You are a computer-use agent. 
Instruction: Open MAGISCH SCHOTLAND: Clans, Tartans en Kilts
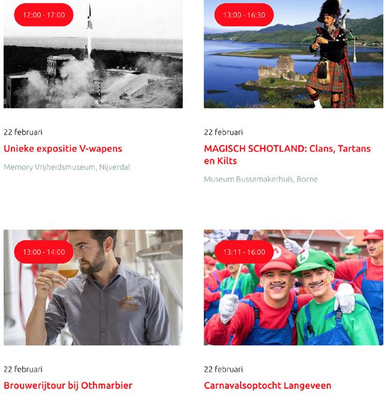(287, 155)
